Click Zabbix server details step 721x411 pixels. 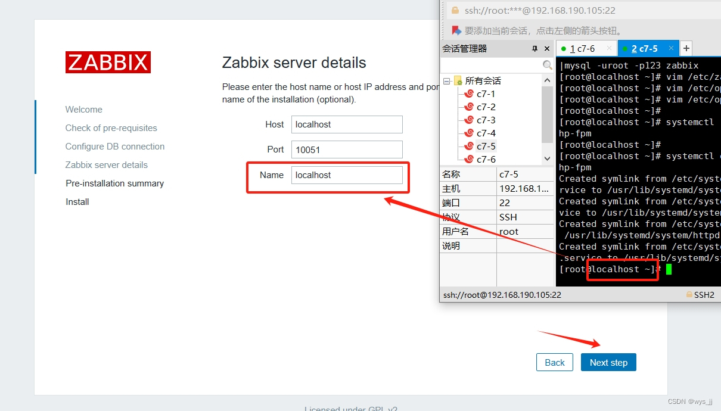[107, 165]
